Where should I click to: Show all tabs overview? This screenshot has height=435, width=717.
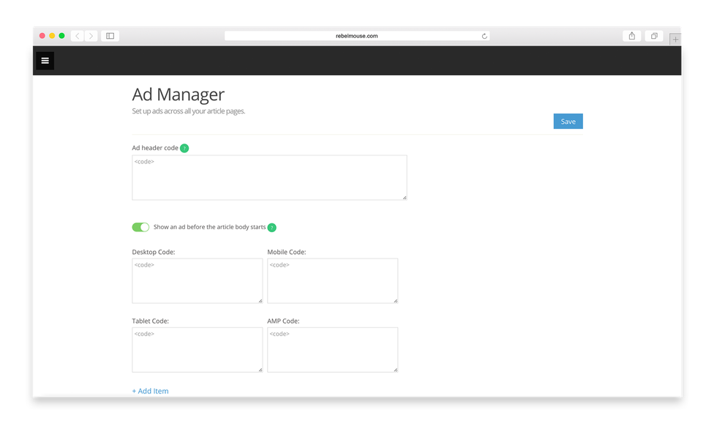pos(653,36)
